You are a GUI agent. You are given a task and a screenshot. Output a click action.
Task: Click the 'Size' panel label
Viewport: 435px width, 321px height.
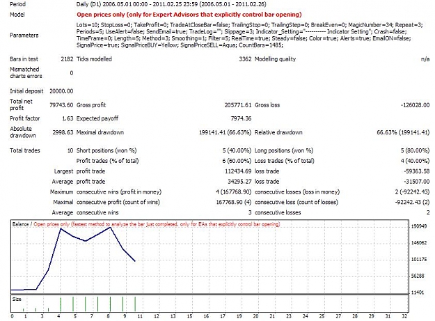[x=17, y=299]
